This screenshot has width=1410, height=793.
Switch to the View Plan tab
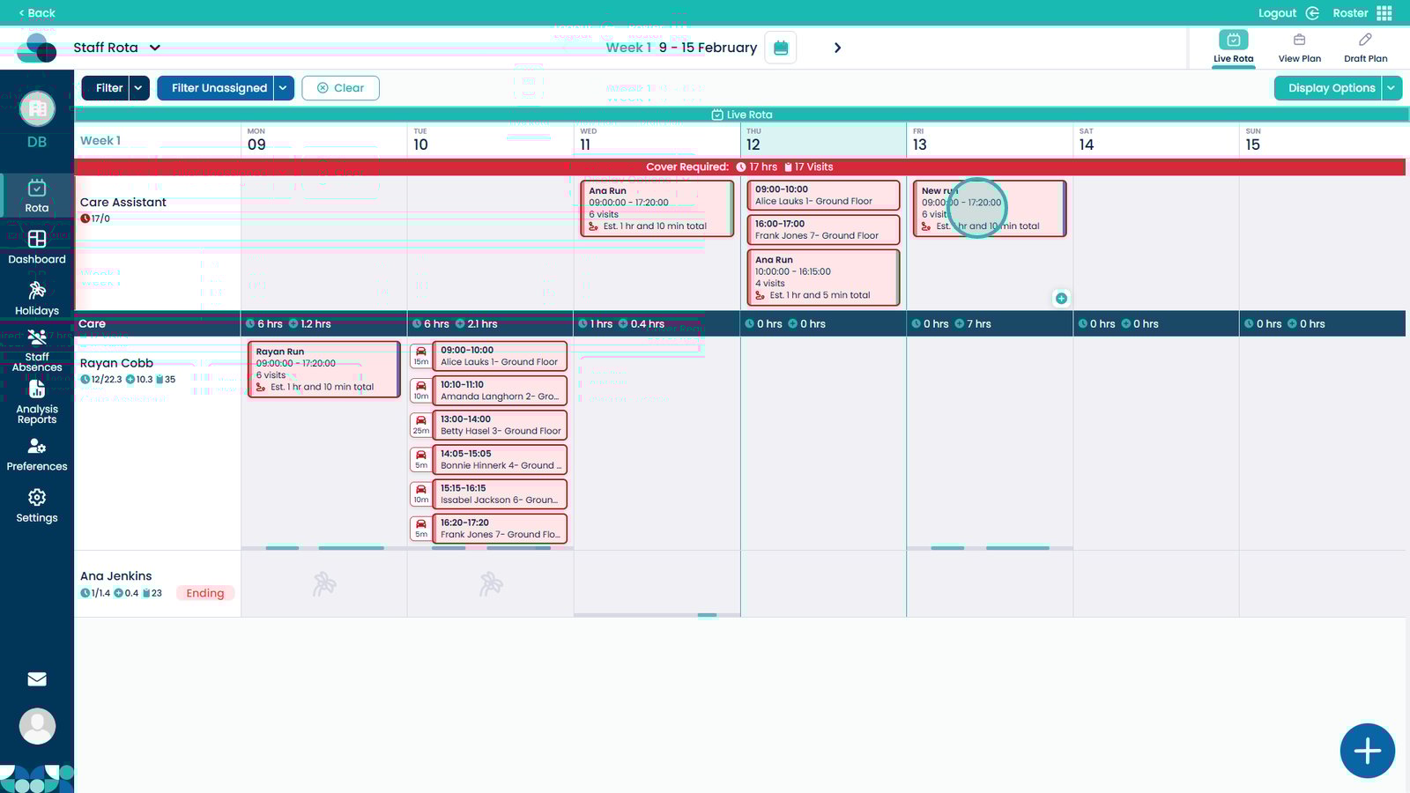pos(1299,48)
